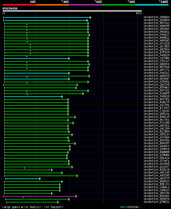Click the yellow gap marker on UniRef100_B4V6D2 row
171x209 pixels.
23,197
